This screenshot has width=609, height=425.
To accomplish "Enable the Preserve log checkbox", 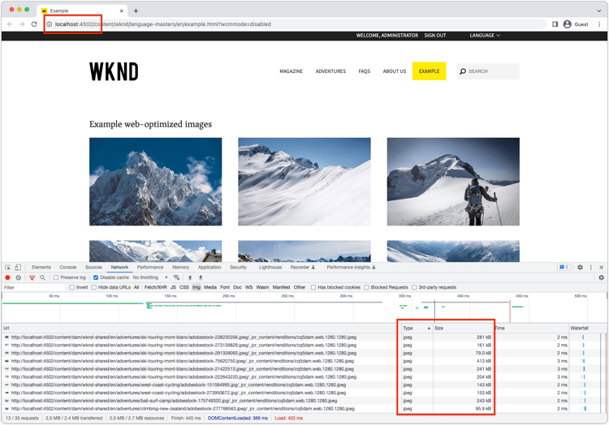I will tap(56, 277).
